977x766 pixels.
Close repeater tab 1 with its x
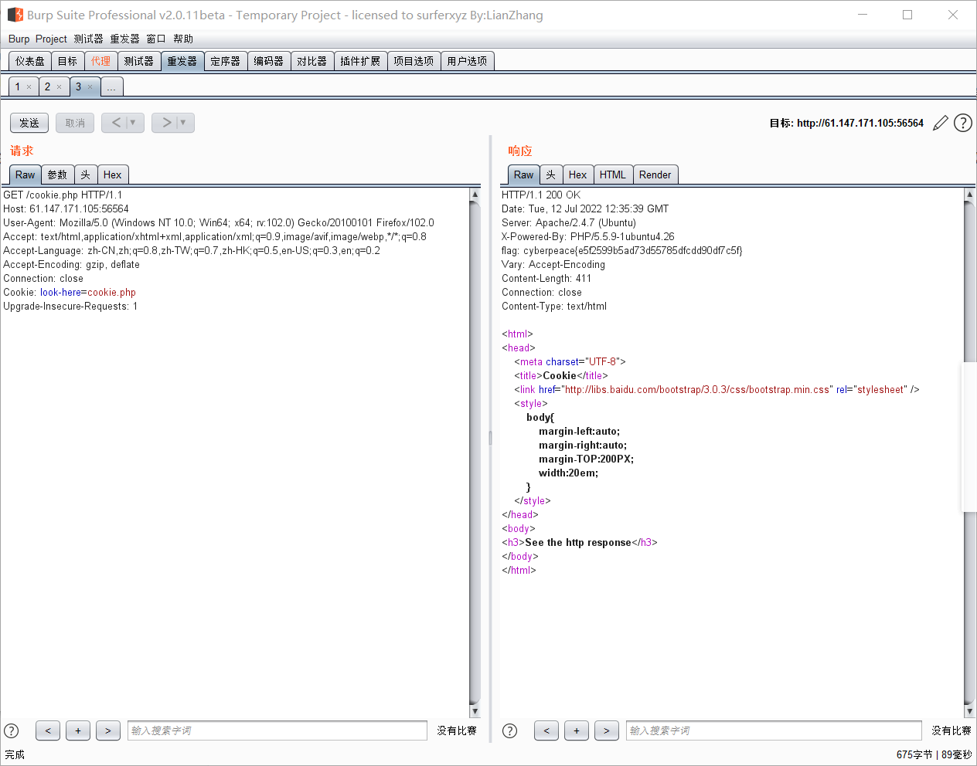(x=29, y=87)
